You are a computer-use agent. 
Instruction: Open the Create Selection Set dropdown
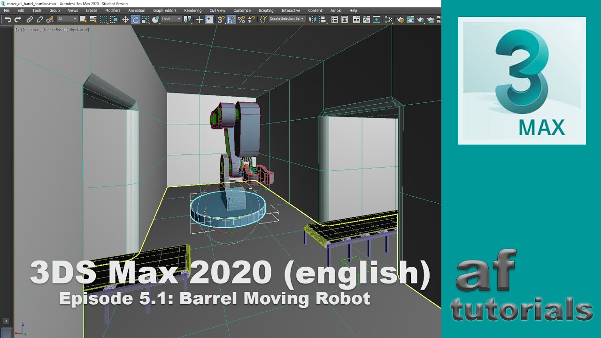[x=287, y=19]
